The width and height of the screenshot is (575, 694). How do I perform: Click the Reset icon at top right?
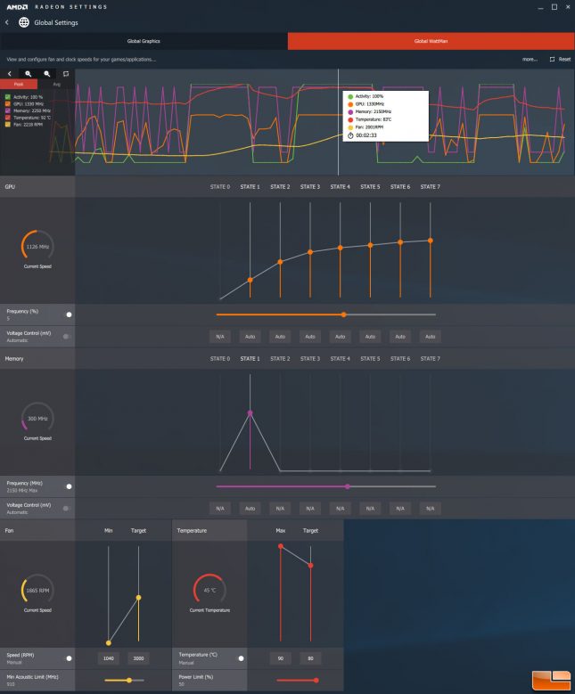(552, 59)
